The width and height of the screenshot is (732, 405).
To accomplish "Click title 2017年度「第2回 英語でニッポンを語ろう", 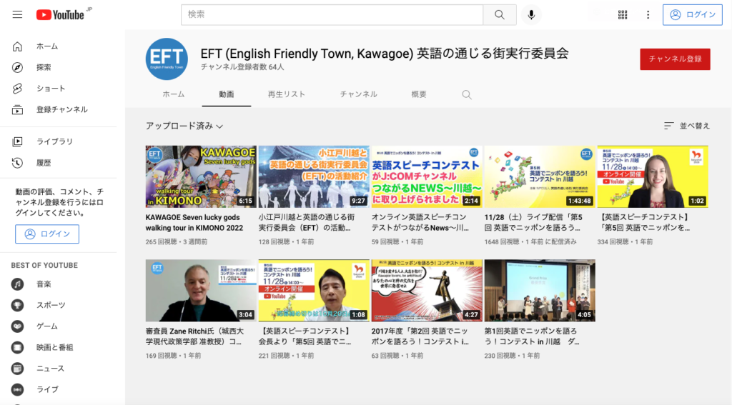I will pyautogui.click(x=420, y=336).
